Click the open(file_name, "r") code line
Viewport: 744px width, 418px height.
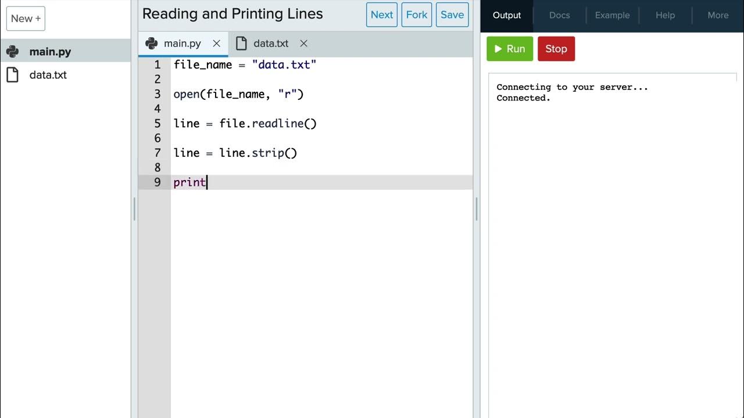(238, 94)
